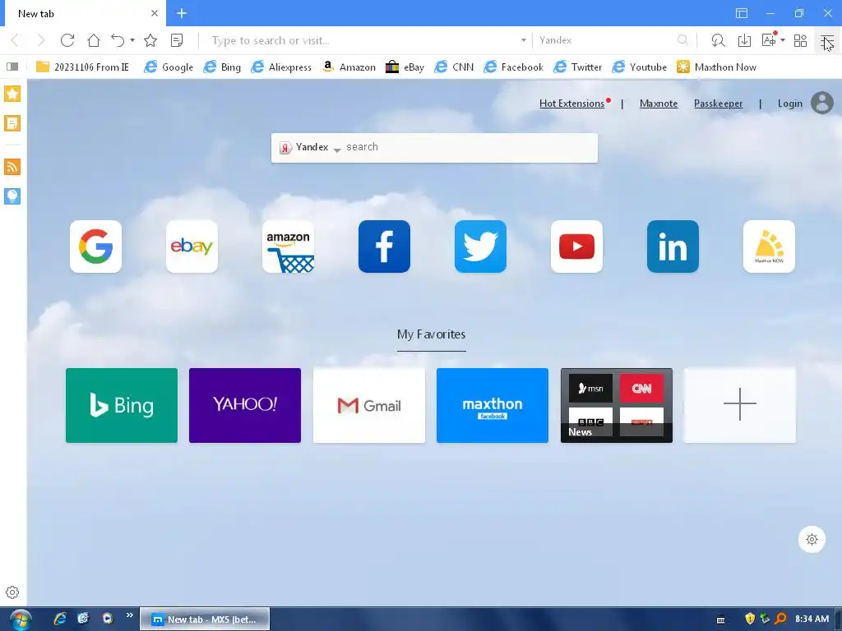
Task: Reload the page with refresh icon
Action: click(x=67, y=40)
